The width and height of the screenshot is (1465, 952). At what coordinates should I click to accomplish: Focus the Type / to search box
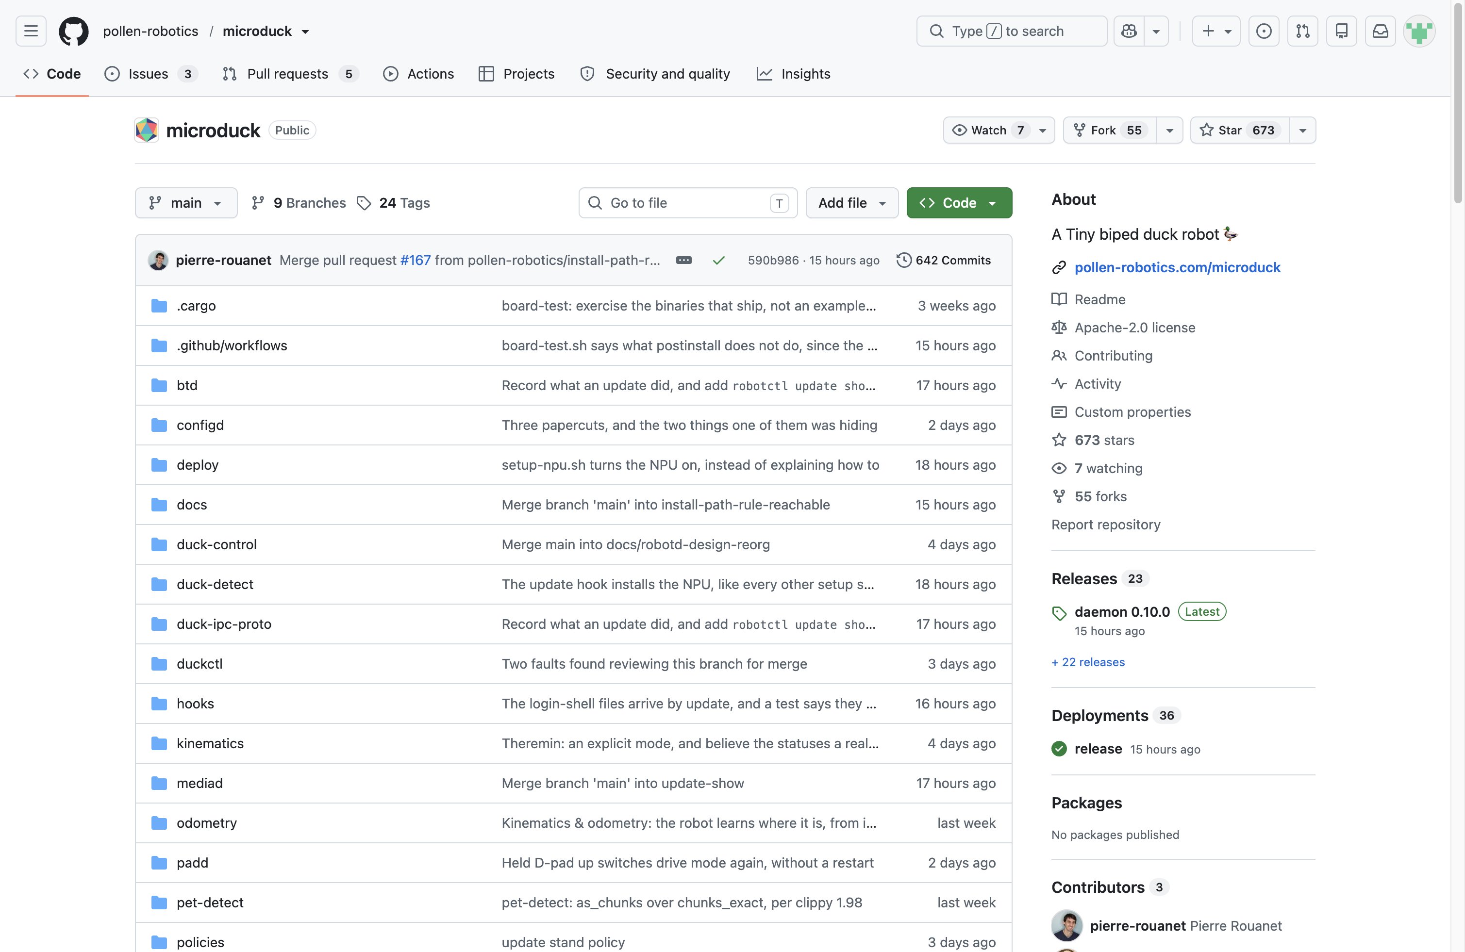click(x=1011, y=31)
